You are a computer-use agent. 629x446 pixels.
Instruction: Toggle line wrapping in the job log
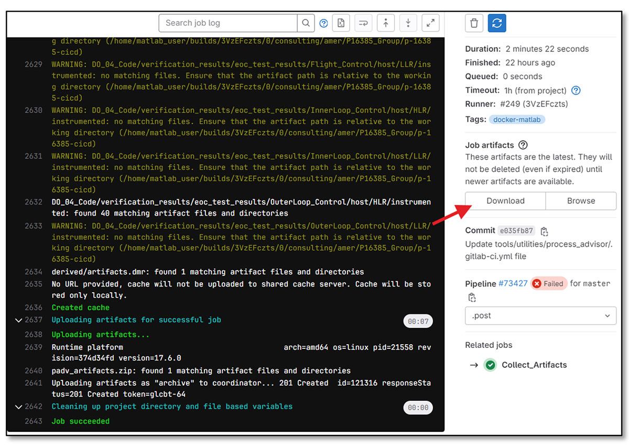[362, 23]
